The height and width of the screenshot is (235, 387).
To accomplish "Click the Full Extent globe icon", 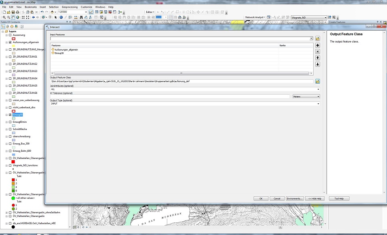I will pos(18,18).
